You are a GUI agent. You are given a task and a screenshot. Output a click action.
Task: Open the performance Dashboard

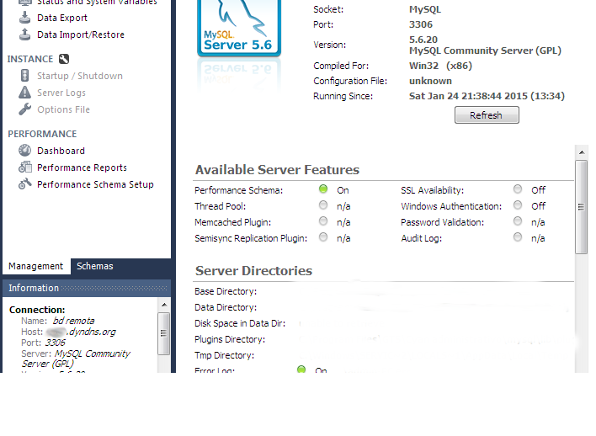[61, 151]
